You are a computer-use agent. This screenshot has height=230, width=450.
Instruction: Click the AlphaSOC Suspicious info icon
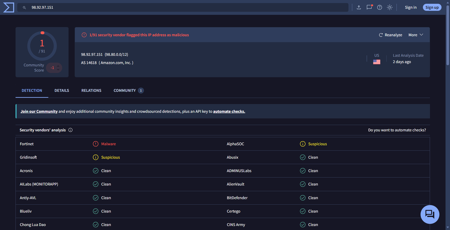(303, 144)
